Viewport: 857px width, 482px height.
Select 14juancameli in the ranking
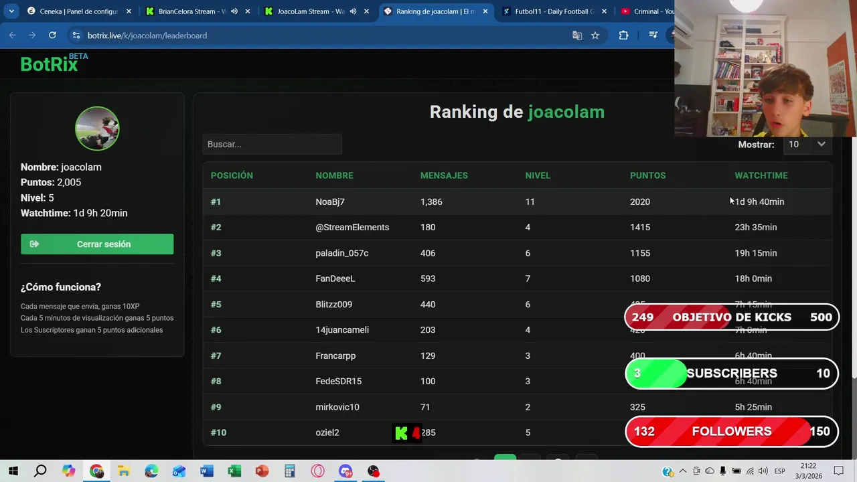(342, 330)
